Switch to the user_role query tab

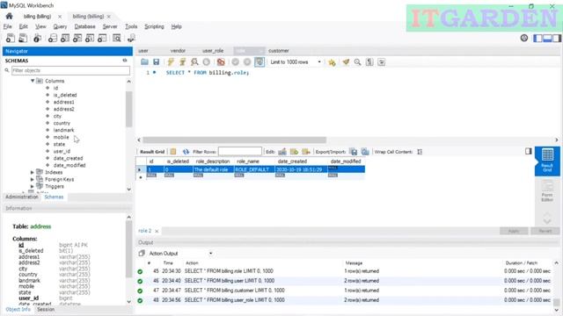coord(213,51)
